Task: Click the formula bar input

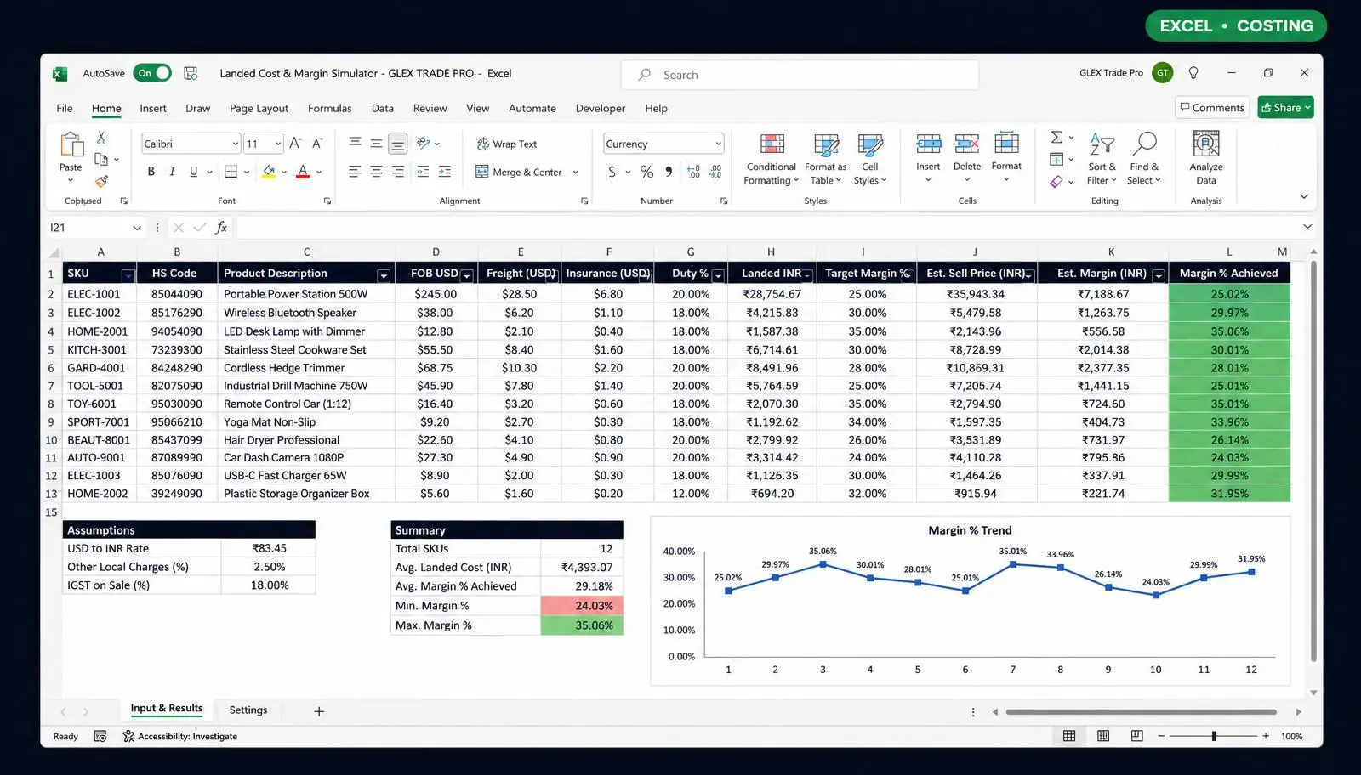Action: click(766, 228)
